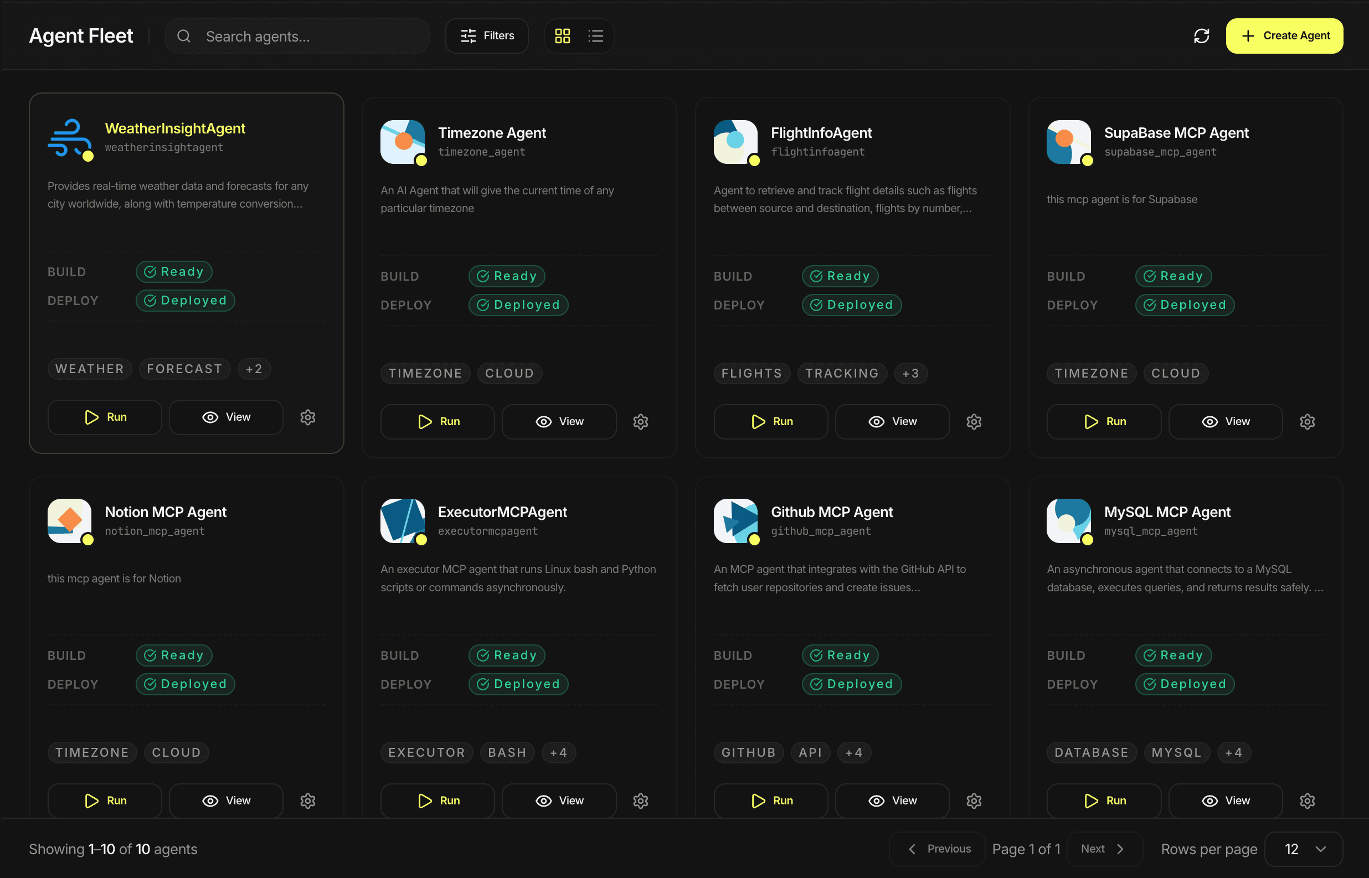Click the DATABASE tag
Image resolution: width=1369 pixels, height=878 pixels.
[1092, 753]
